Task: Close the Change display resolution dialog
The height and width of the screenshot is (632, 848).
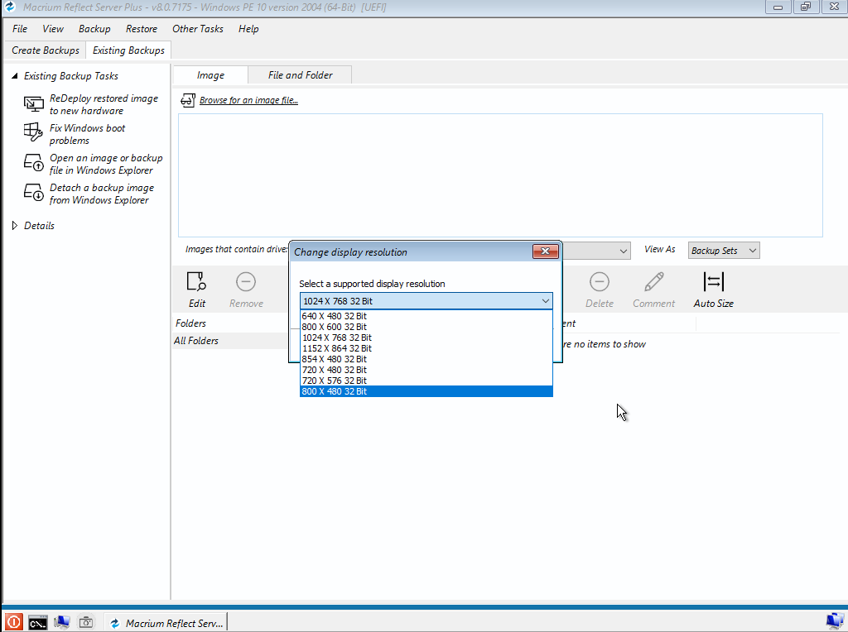Action: 544,251
